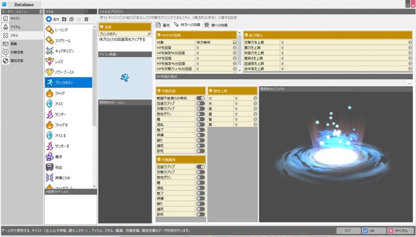
Task: Click the duplicate skill icon in the toolbar
Action: [x=72, y=18]
